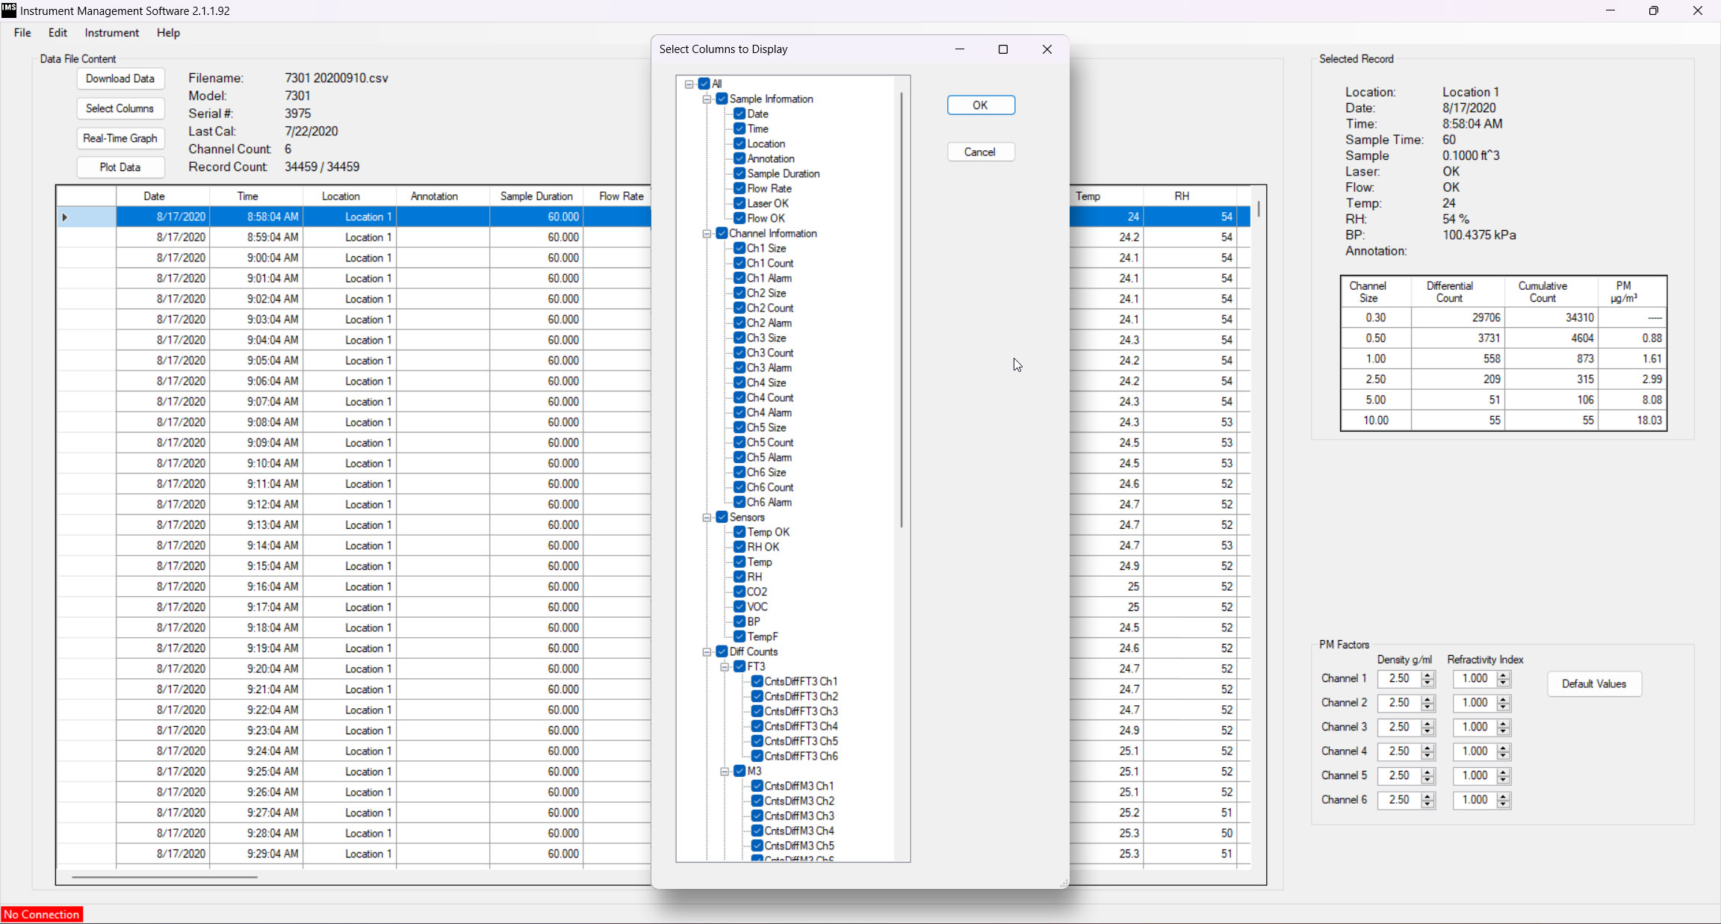Collapse the Channel Information tree node
The image size is (1721, 924).
707,233
